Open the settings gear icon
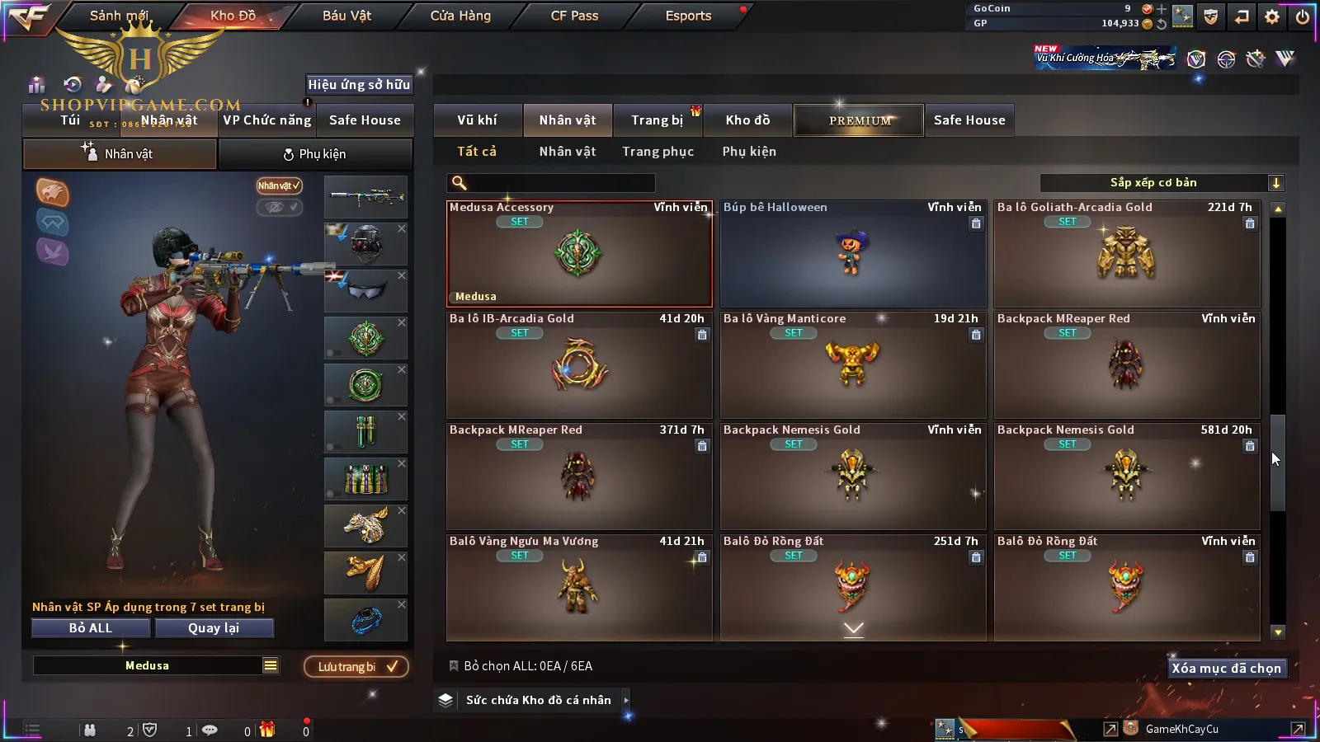1320x742 pixels. tap(1272, 16)
